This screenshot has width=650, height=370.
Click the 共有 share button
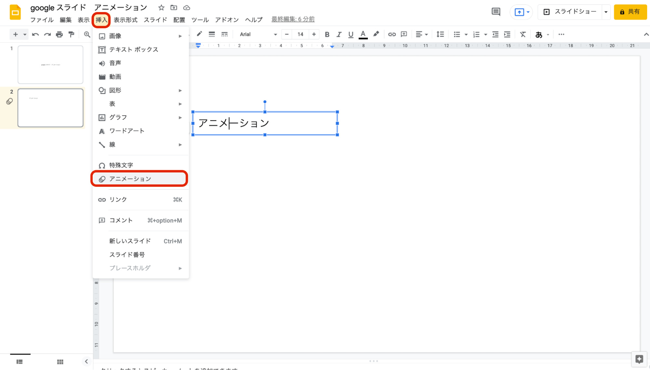tap(630, 12)
